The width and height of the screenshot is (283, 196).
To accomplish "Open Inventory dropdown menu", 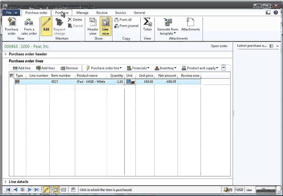I will [x=165, y=68].
